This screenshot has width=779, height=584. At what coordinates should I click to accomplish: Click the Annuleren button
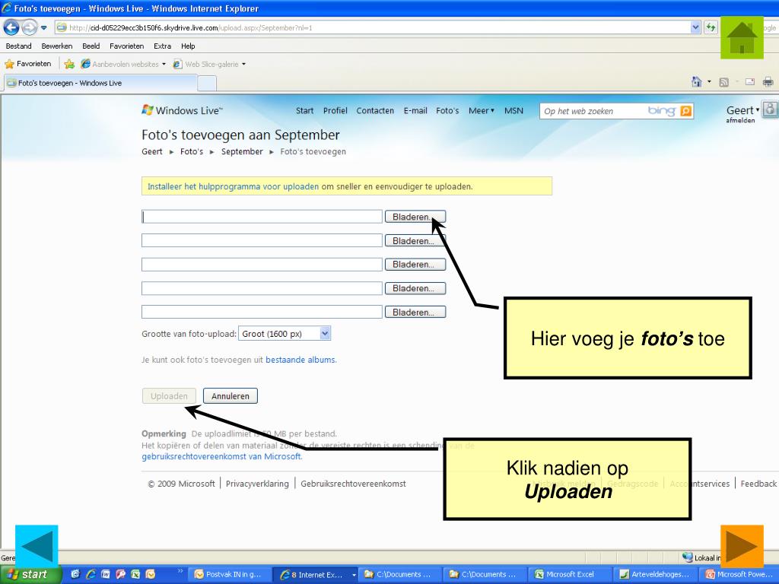[230, 395]
